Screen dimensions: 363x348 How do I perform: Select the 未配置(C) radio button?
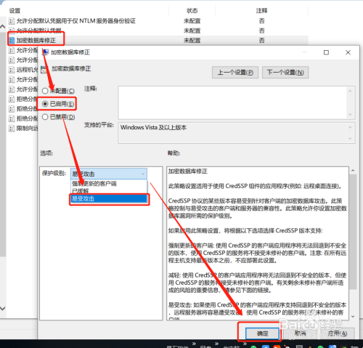tap(45, 91)
